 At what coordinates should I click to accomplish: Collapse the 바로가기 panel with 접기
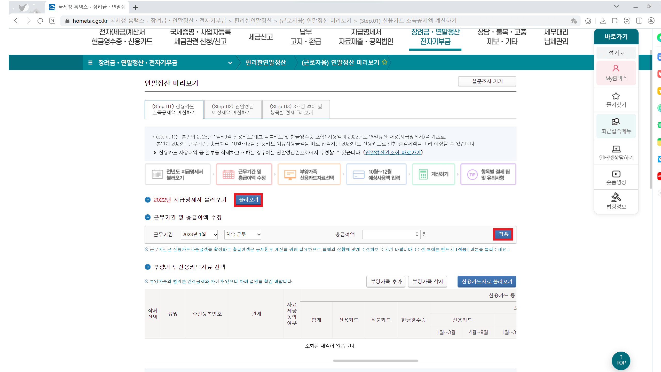616,53
